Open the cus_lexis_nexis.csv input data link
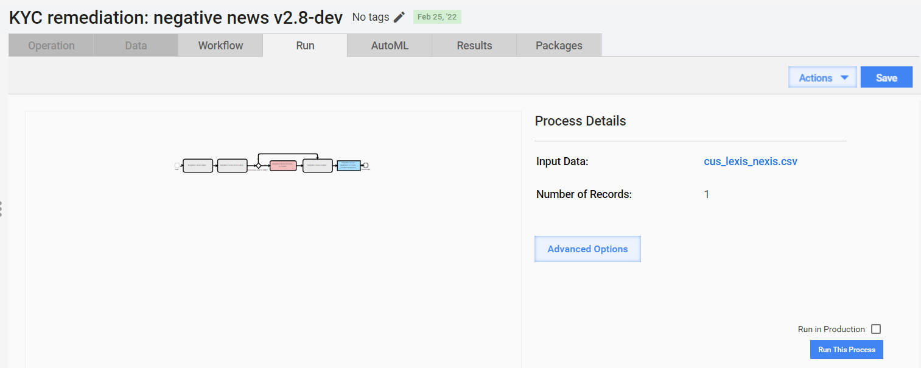This screenshot has height=368, width=921. [751, 161]
